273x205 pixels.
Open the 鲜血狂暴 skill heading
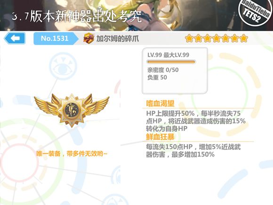pyautogui.click(x=160, y=137)
